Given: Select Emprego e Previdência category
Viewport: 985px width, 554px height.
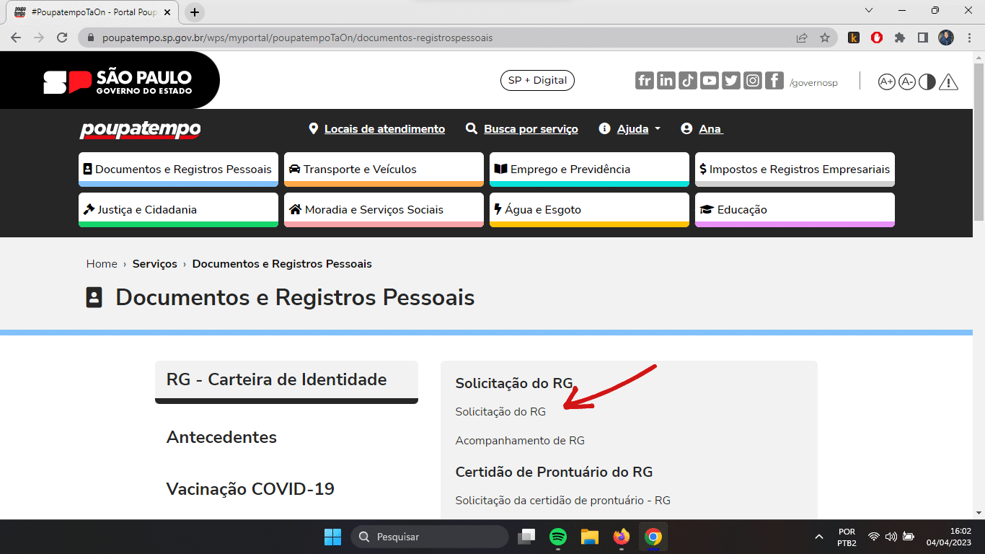Looking at the screenshot, I should [x=589, y=170].
